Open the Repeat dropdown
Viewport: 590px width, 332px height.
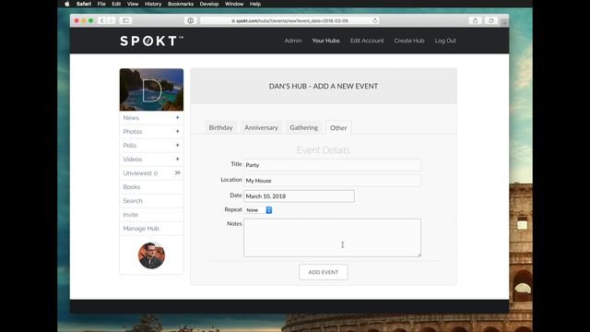258,210
